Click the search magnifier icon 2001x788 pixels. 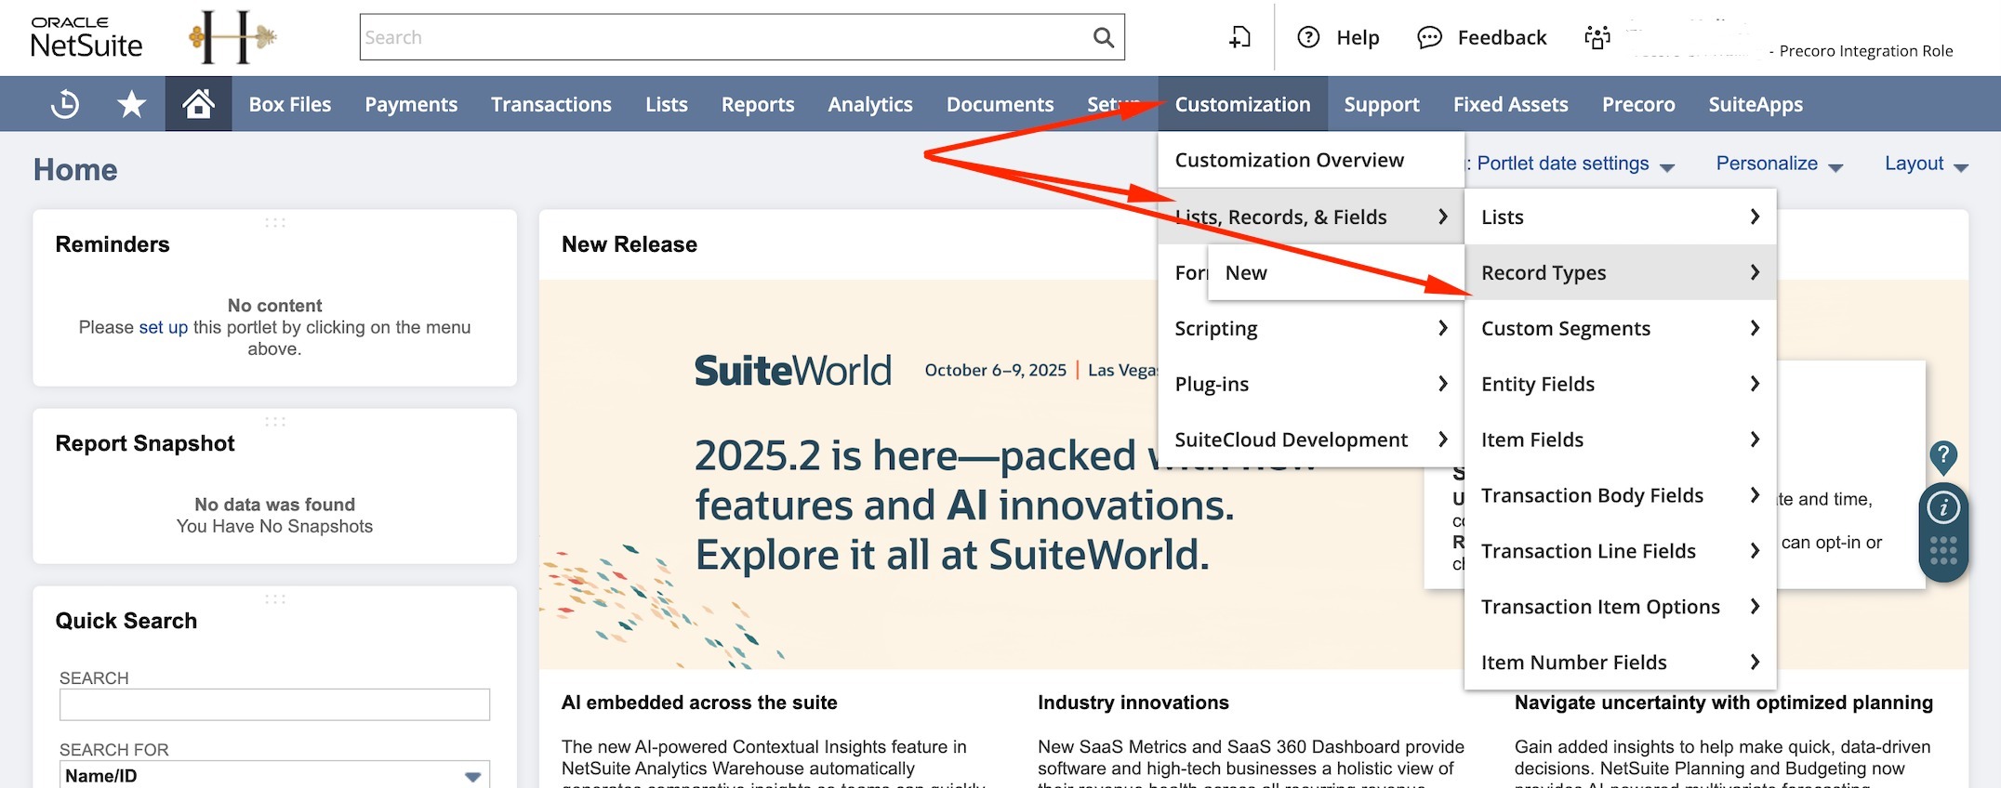pos(1104,37)
